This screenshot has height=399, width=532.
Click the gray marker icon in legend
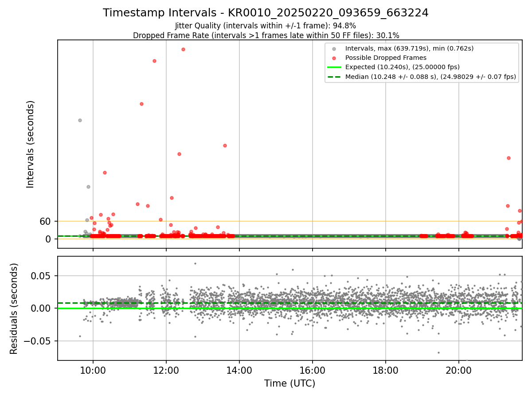coord(334,49)
